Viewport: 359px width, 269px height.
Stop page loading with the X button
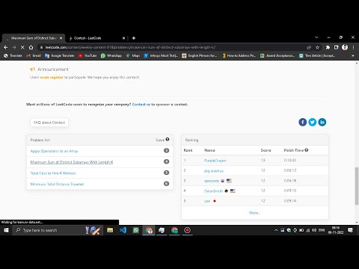pos(22,47)
